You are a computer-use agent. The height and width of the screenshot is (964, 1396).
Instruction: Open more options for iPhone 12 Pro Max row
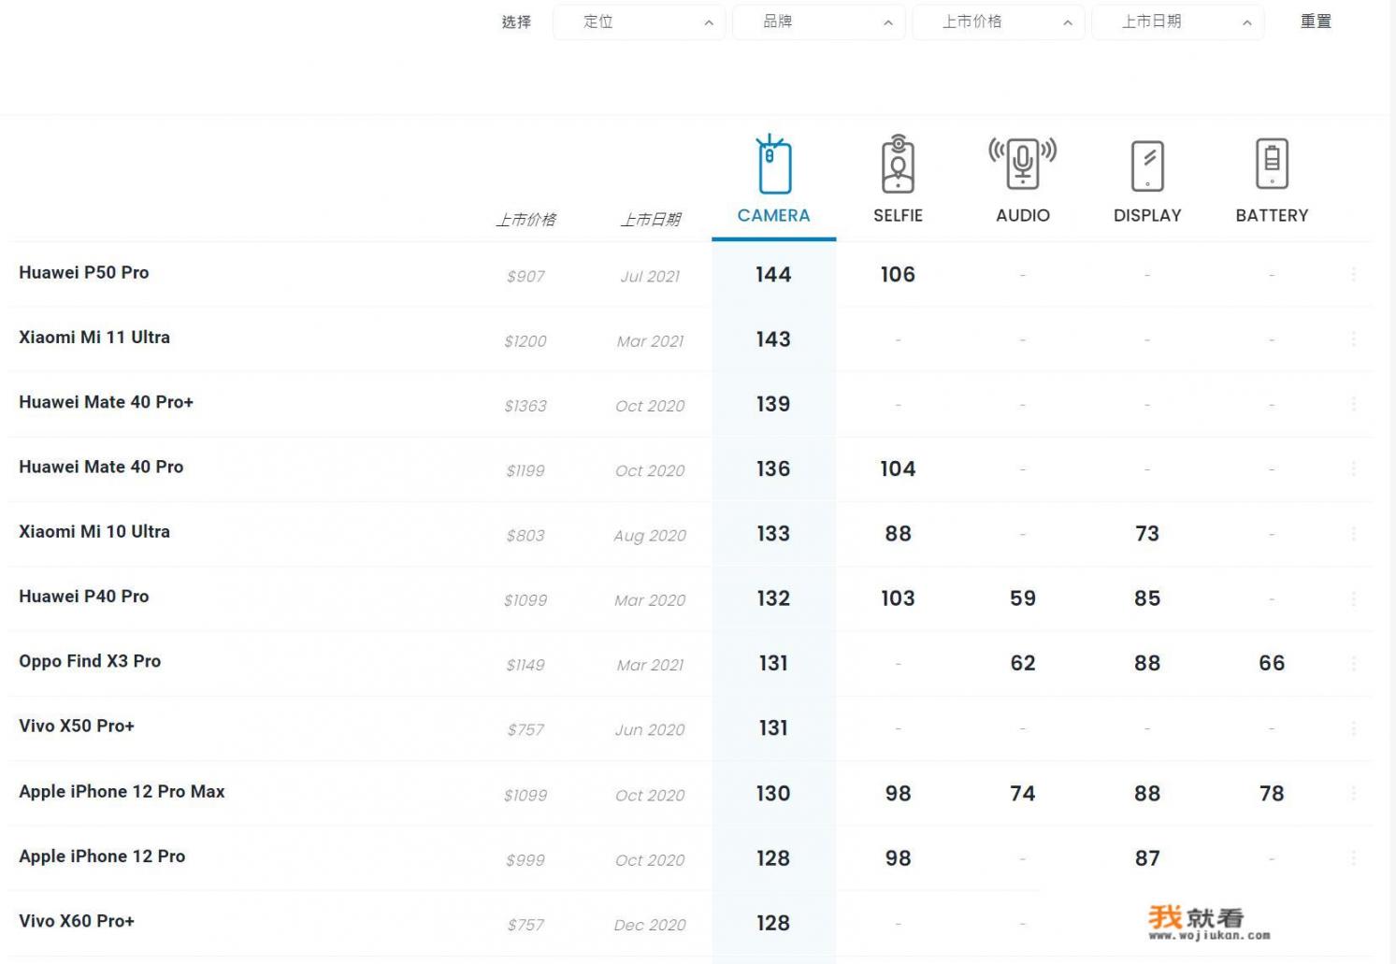pos(1353,793)
